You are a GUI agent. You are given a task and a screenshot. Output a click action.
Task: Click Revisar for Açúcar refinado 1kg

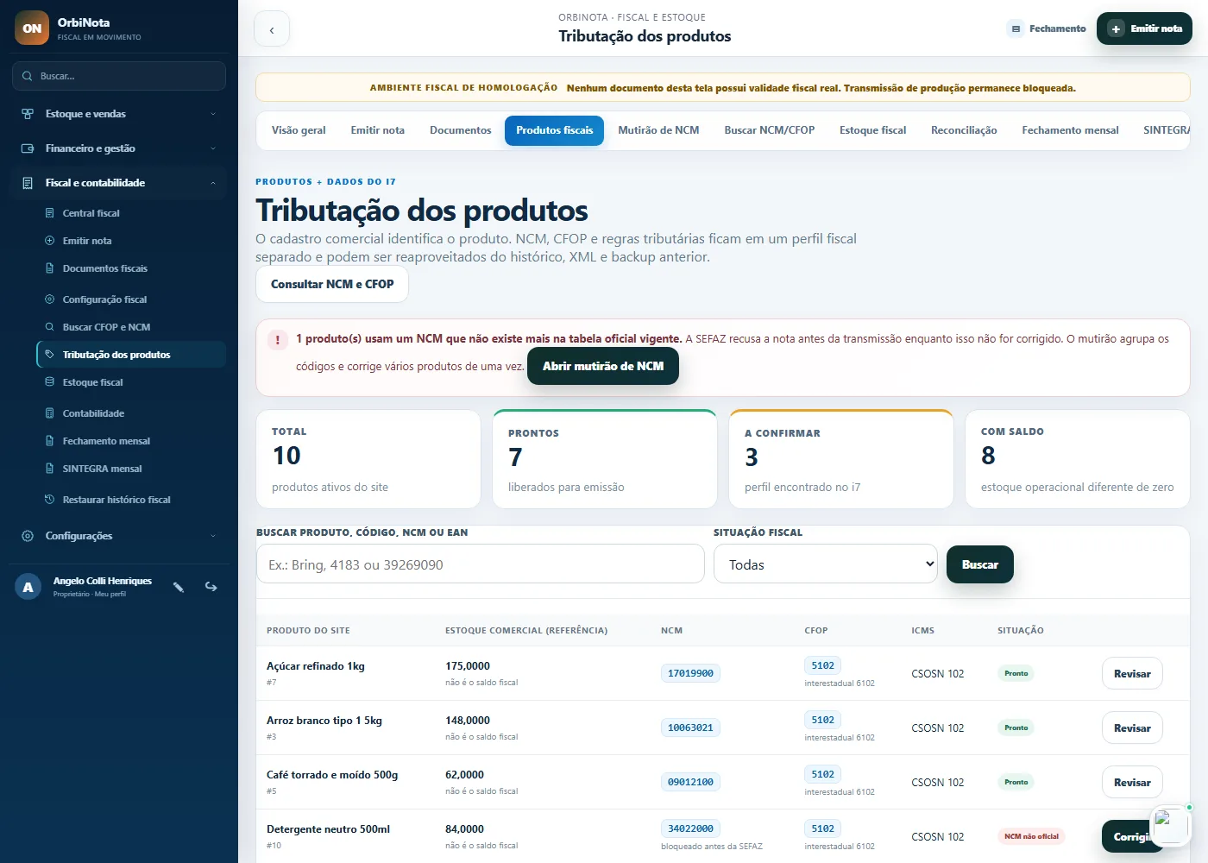1132,673
